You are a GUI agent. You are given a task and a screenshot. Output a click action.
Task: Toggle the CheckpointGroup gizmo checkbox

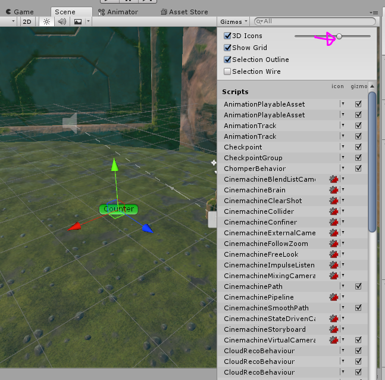click(358, 157)
